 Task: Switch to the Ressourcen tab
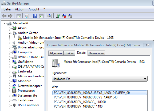click(x=96, y=53)
